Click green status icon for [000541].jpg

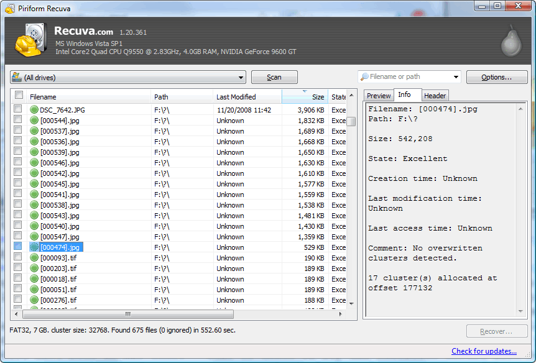coord(34,195)
